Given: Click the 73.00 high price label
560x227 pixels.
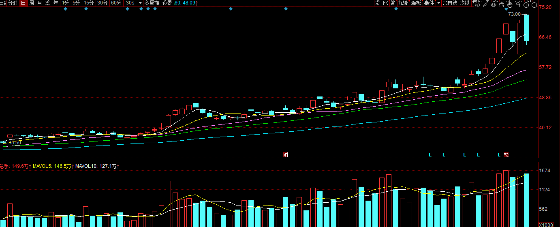Looking at the screenshot, I should click(x=514, y=14).
